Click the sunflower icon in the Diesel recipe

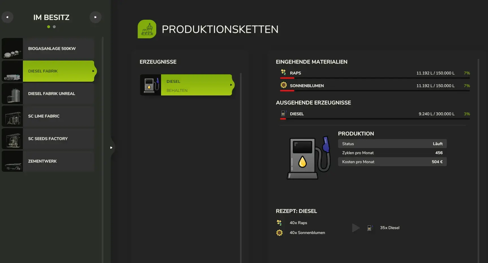click(279, 233)
